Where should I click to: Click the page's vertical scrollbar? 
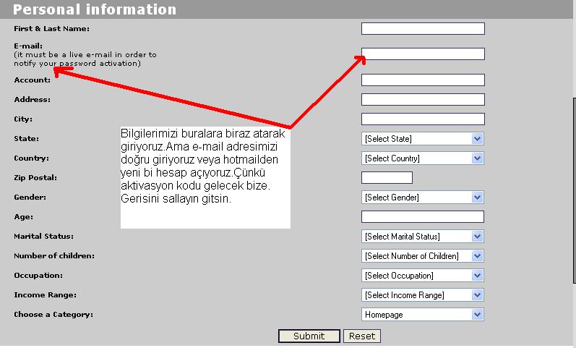[x=574, y=191]
